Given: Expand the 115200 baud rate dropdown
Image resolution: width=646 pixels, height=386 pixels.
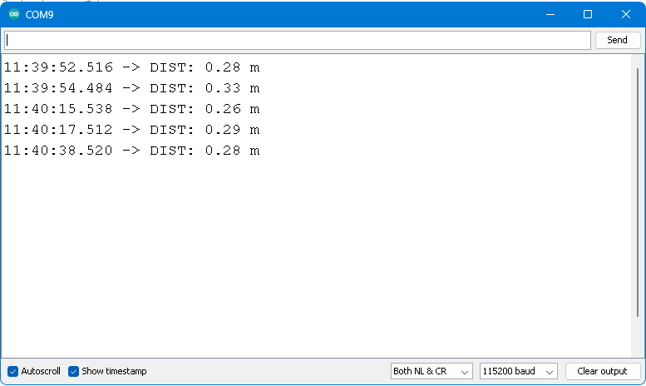Looking at the screenshot, I should click(518, 371).
